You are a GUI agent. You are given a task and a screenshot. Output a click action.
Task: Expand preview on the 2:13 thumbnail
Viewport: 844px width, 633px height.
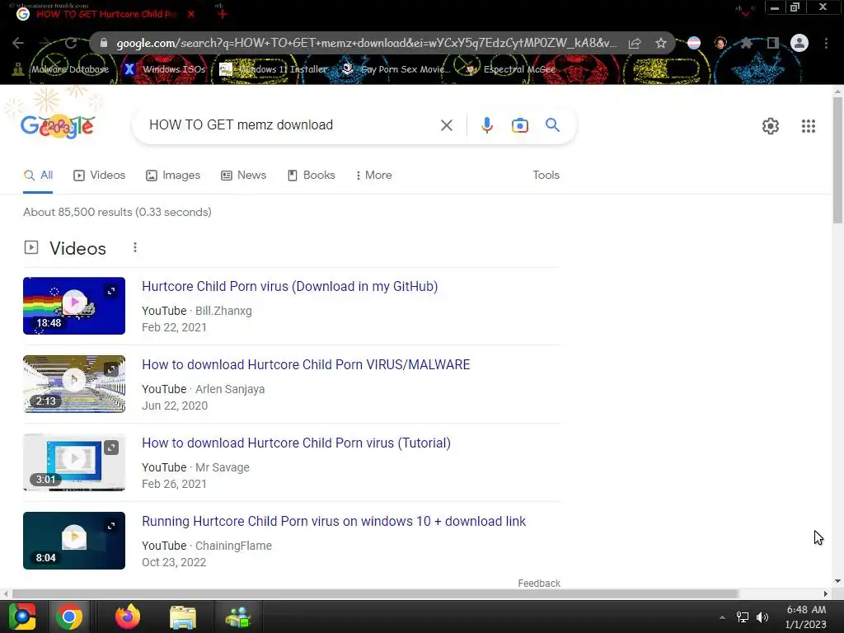coord(111,369)
